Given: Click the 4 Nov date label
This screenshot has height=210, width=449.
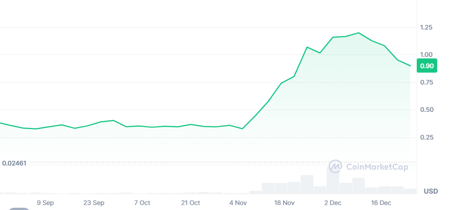Looking at the screenshot, I should pyautogui.click(x=238, y=203).
